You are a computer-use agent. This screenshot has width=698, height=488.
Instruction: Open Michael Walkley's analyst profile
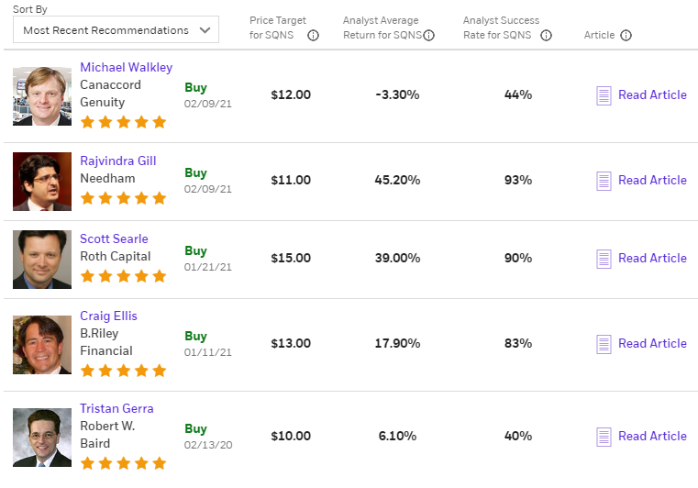click(x=126, y=68)
